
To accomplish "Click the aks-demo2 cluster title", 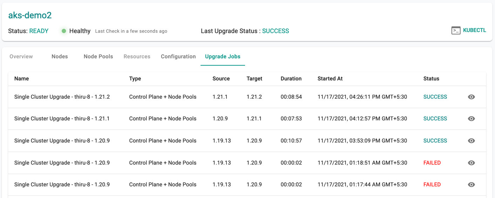I will [30, 15].
